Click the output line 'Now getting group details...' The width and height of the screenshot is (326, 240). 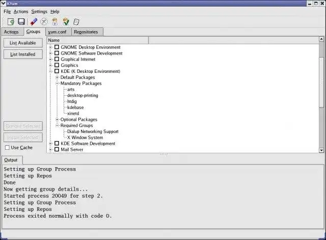(46, 189)
